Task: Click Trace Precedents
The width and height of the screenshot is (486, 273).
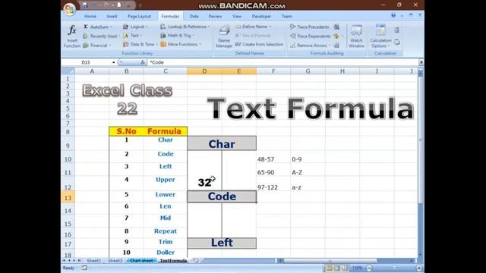Action: [x=310, y=27]
